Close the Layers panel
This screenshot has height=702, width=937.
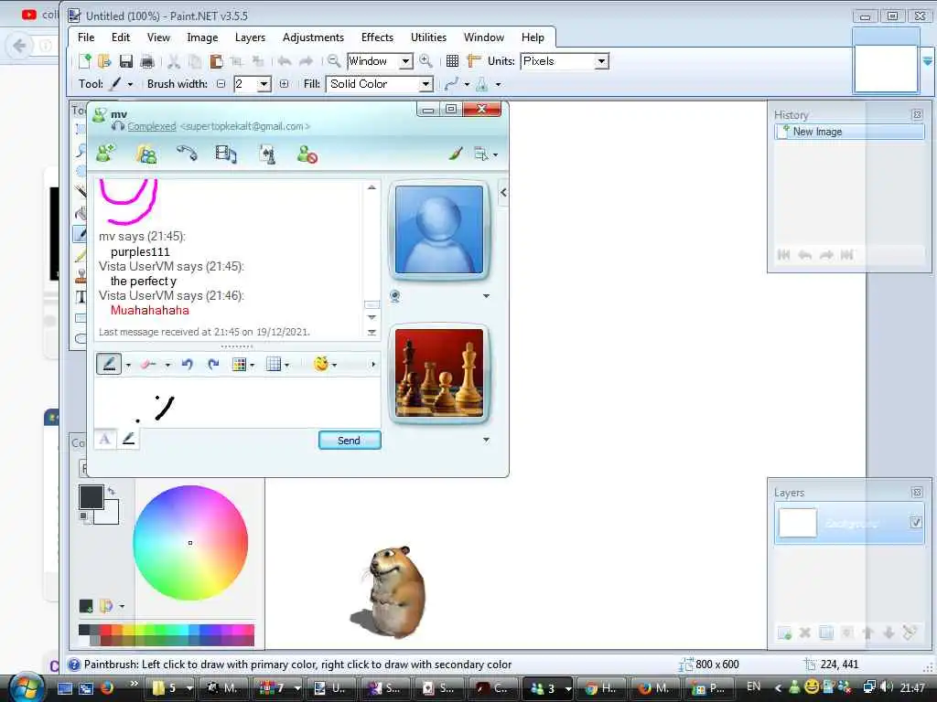[917, 493]
